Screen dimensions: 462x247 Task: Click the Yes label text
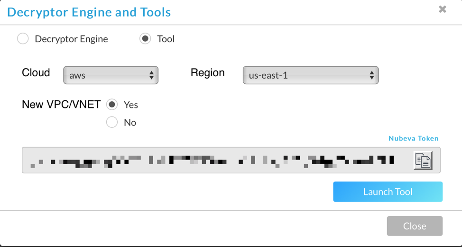tap(130, 105)
